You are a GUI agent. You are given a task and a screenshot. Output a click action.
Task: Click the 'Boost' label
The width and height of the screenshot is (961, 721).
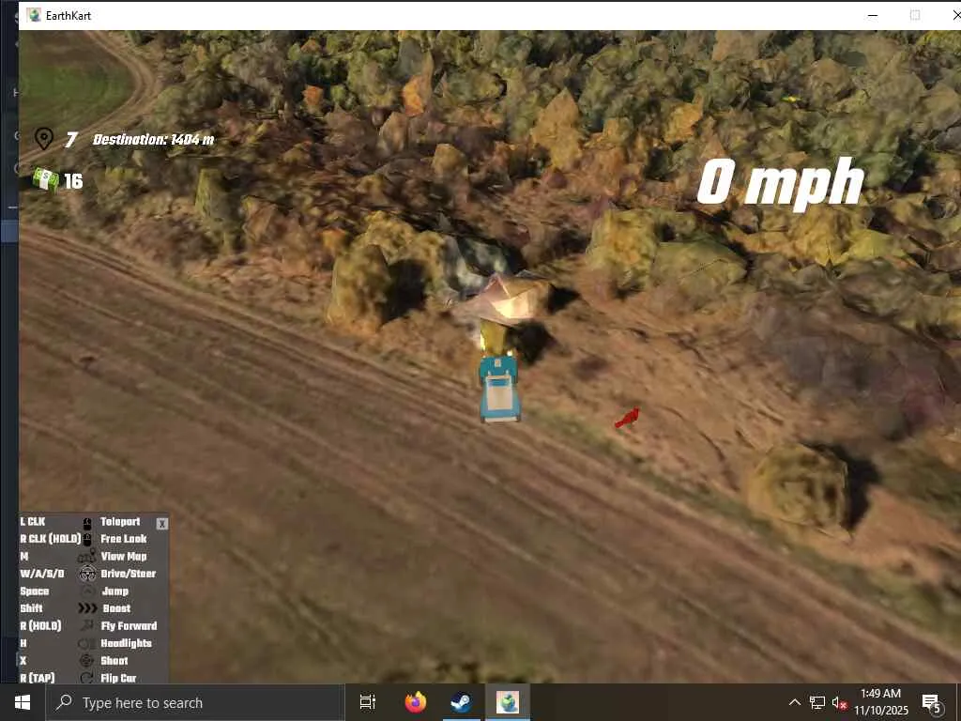tap(116, 608)
